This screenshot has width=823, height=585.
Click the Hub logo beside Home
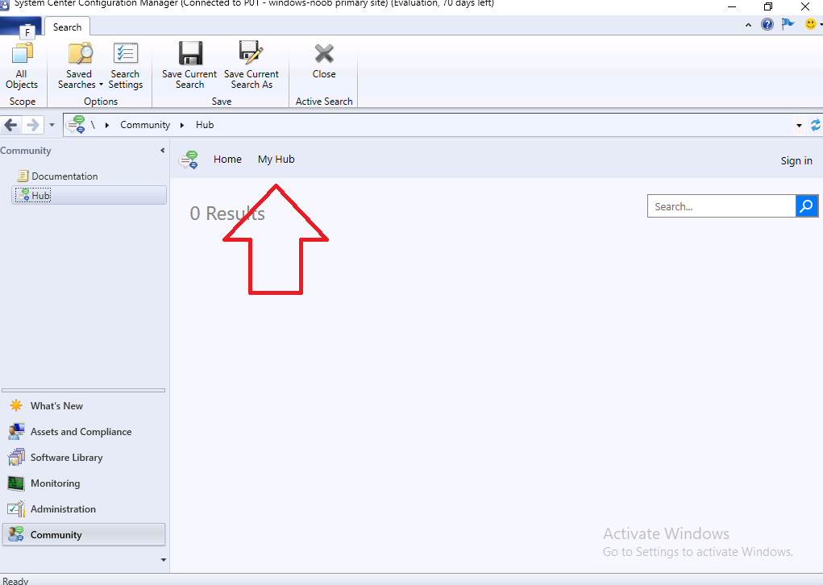pos(189,160)
